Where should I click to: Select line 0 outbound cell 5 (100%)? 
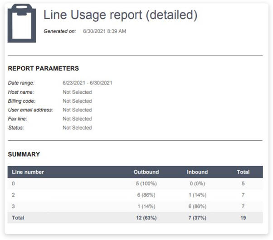(146, 183)
